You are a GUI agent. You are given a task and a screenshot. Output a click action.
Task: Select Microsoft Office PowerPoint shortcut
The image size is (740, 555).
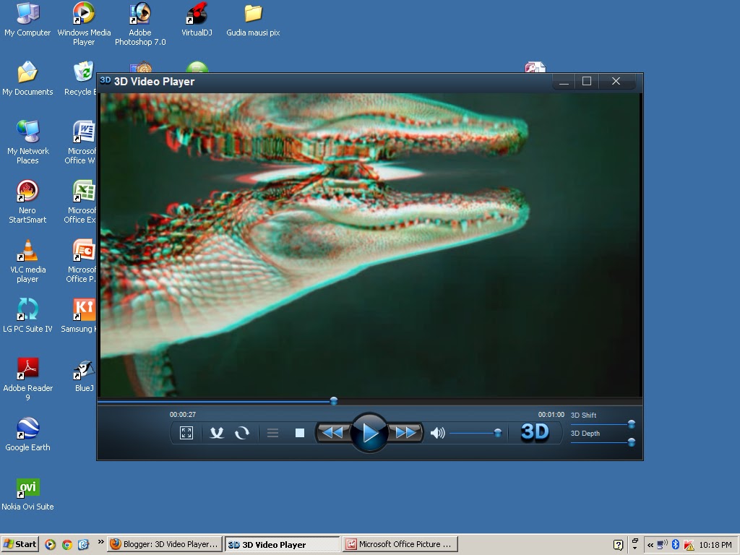(82, 261)
